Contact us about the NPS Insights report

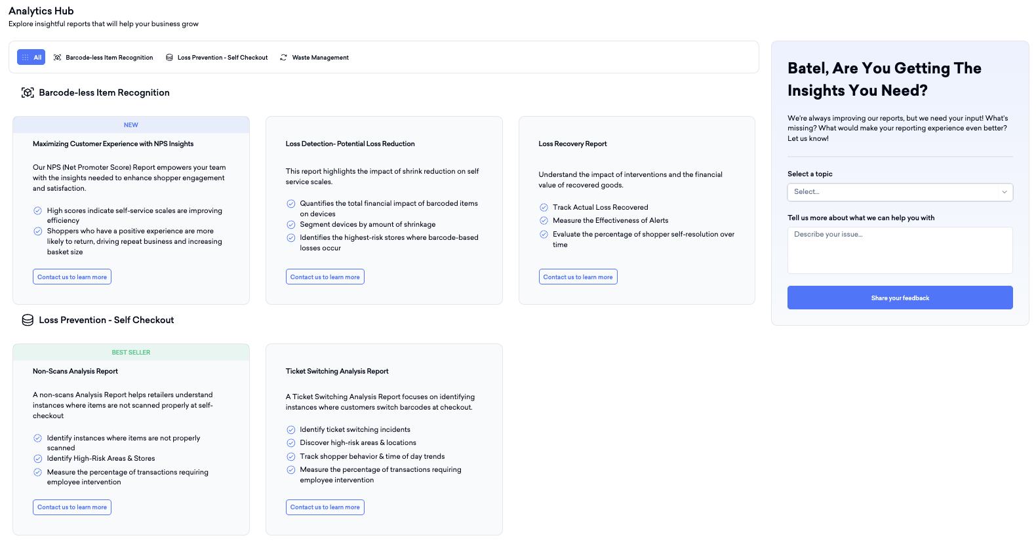pyautogui.click(x=72, y=277)
